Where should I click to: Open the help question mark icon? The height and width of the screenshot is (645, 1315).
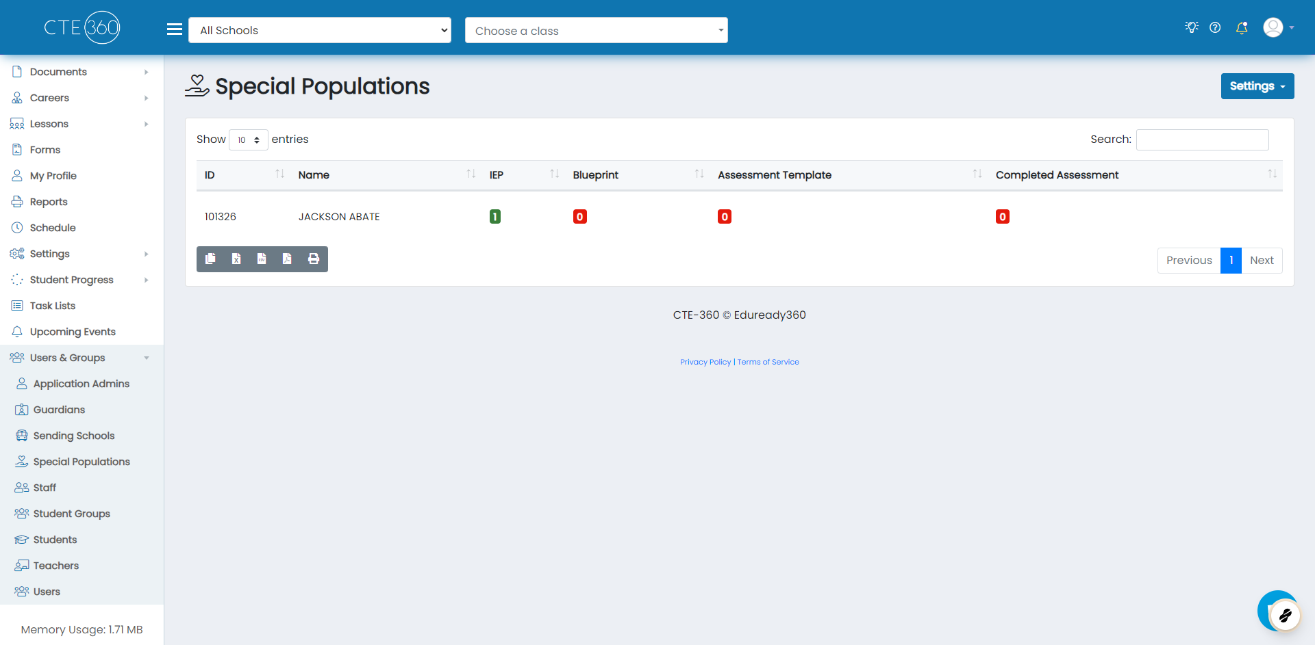point(1215,27)
